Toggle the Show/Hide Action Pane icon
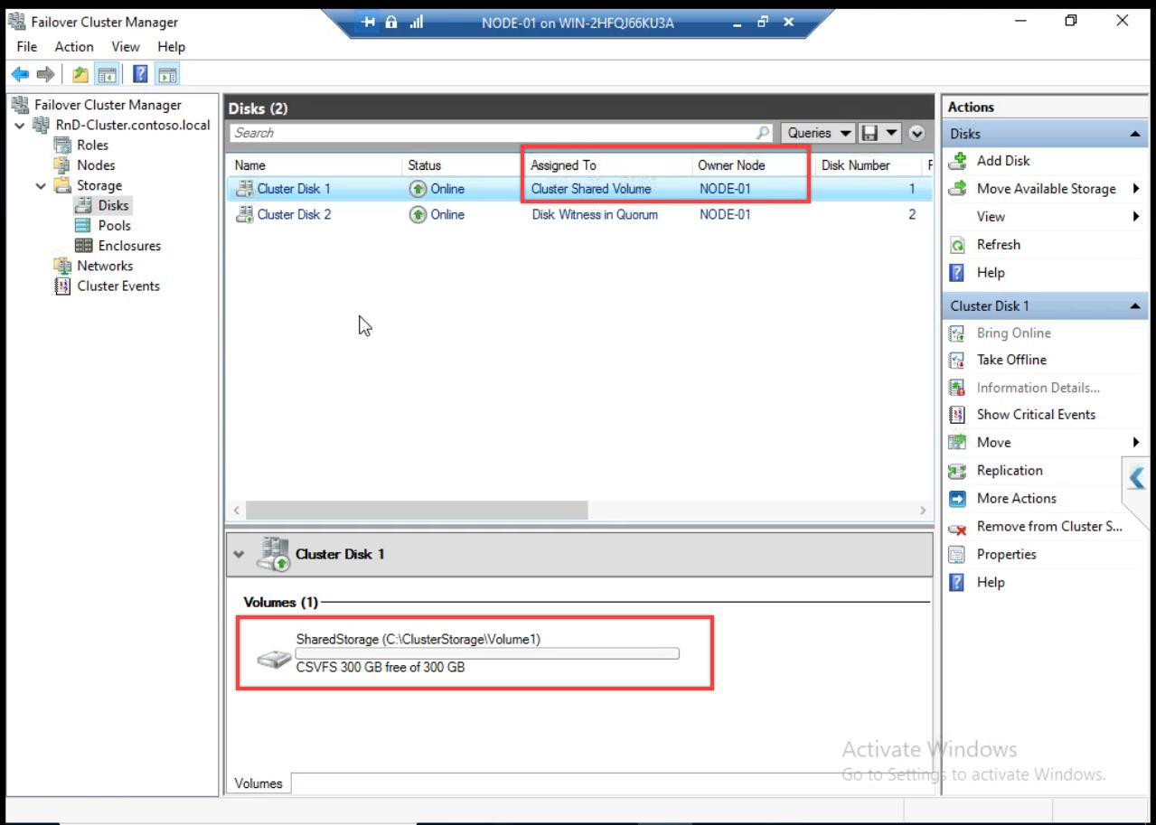 (x=167, y=75)
